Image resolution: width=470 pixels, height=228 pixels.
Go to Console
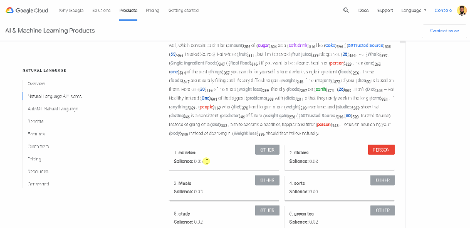pyautogui.click(x=443, y=11)
